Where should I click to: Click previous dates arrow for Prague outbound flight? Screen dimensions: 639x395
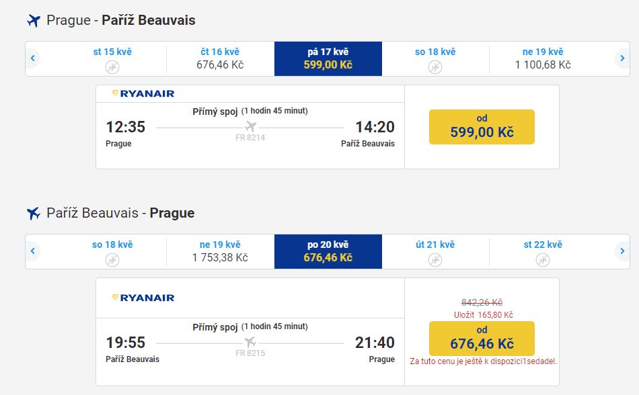32,58
